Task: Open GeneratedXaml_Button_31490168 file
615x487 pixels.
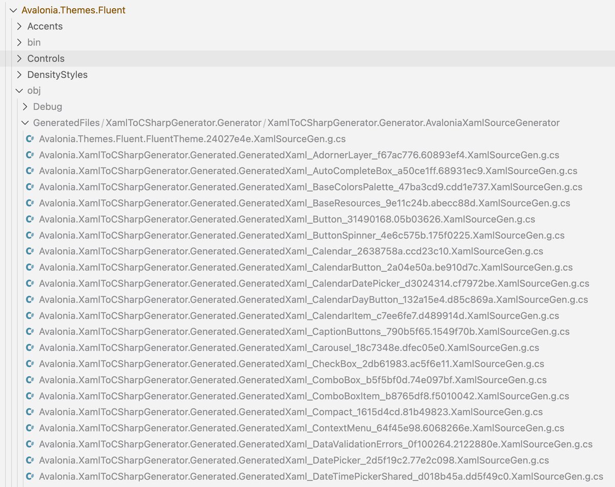Action: point(287,219)
